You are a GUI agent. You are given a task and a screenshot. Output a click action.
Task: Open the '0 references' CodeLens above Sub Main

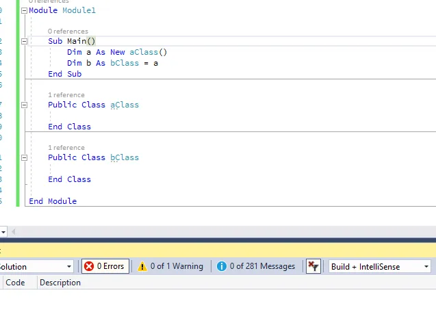(x=68, y=31)
